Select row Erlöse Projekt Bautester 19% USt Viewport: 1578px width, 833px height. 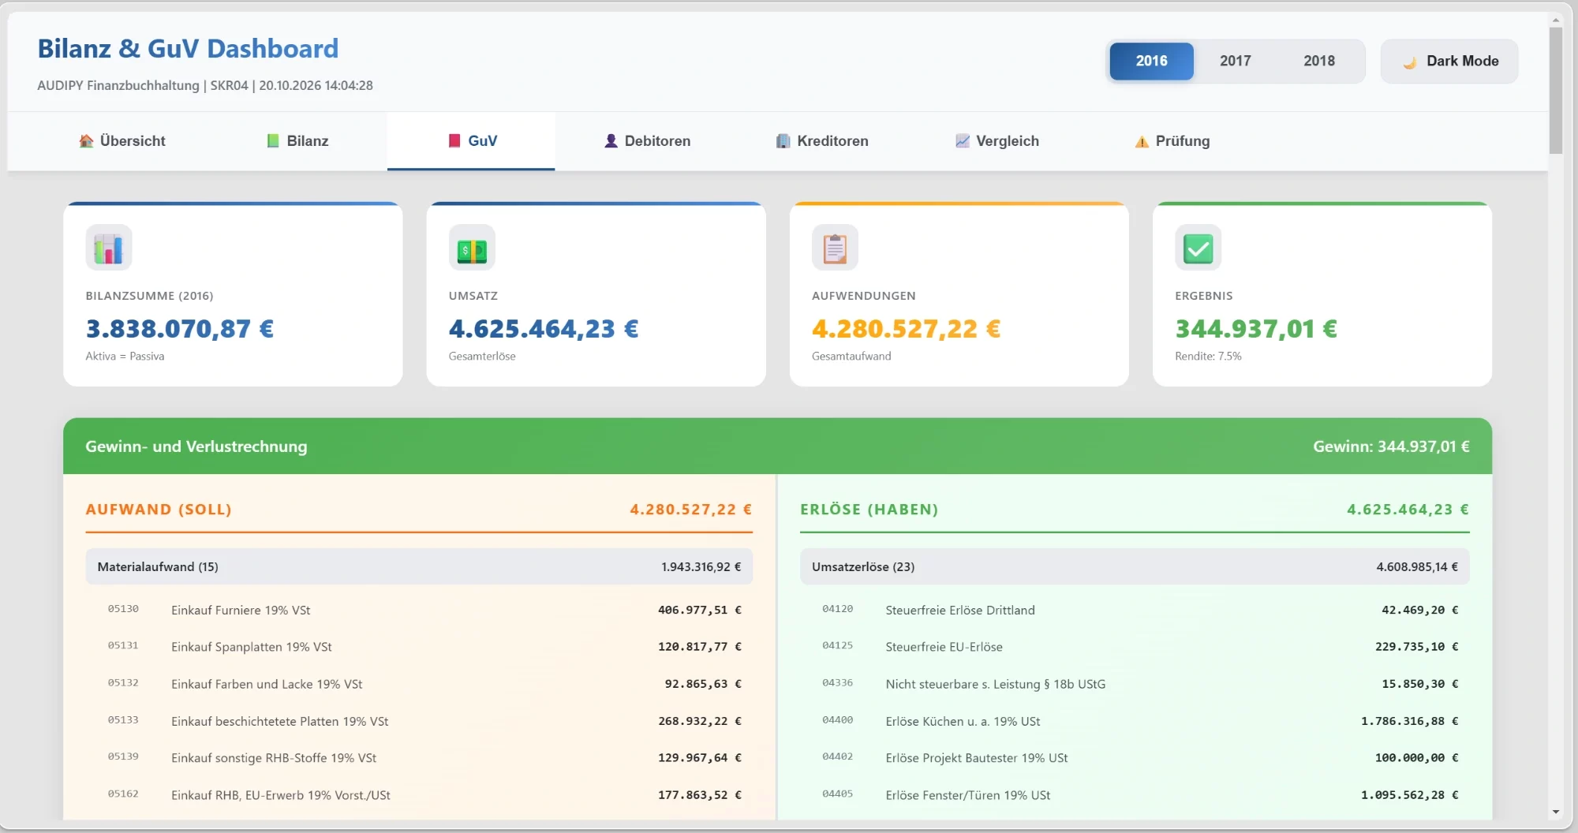tap(1135, 758)
